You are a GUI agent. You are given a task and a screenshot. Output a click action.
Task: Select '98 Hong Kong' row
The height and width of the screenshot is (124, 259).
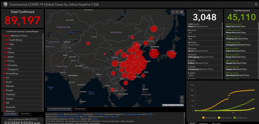[22, 73]
